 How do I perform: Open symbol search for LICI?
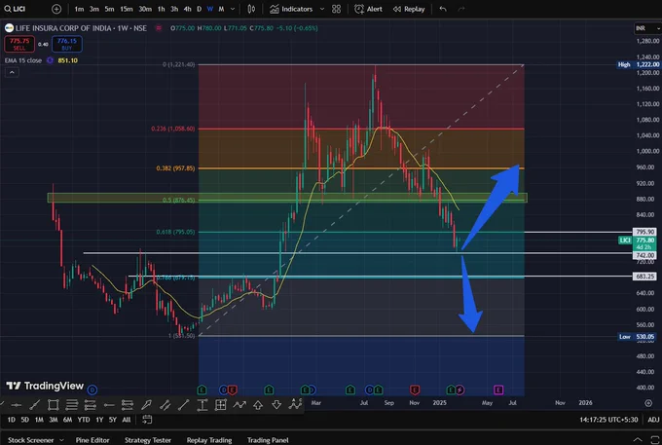coord(16,9)
